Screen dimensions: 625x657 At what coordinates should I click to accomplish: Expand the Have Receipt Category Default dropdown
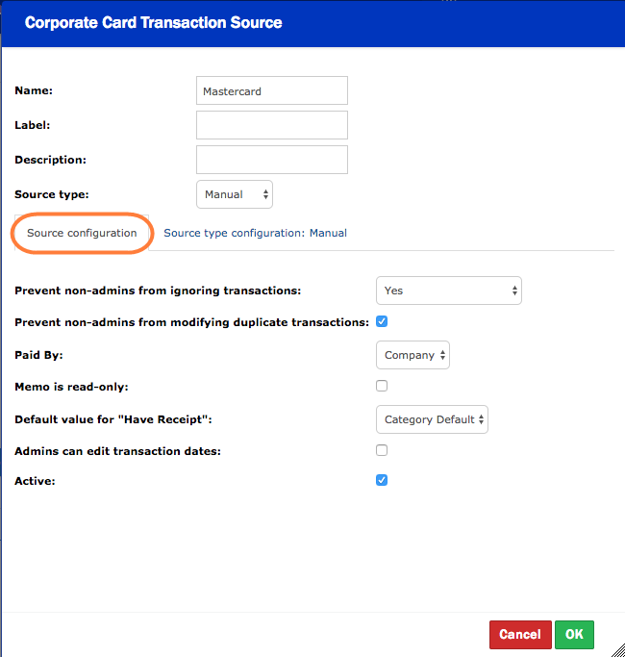click(432, 419)
